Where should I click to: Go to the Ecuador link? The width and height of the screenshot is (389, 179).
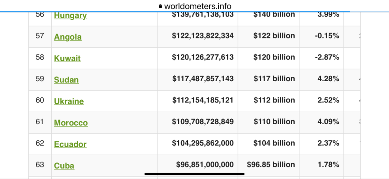[70, 144]
